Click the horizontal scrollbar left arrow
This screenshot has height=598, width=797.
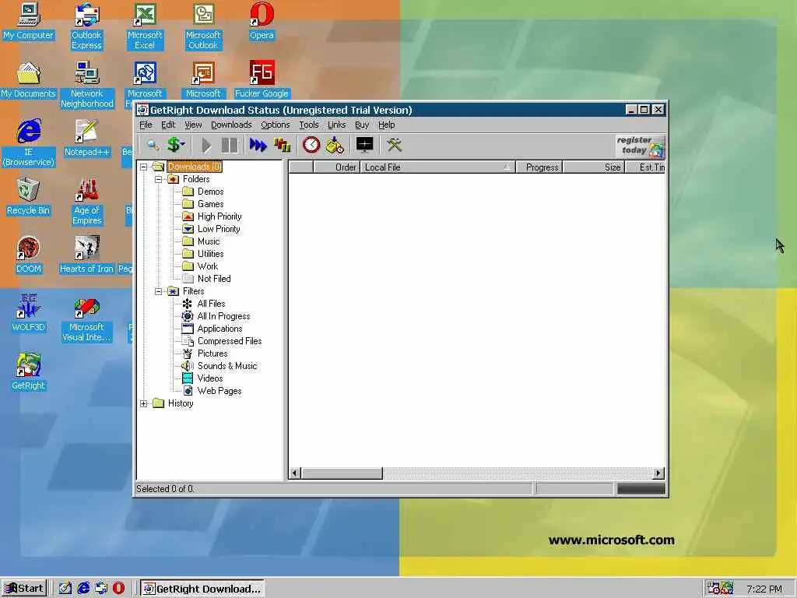(x=295, y=473)
